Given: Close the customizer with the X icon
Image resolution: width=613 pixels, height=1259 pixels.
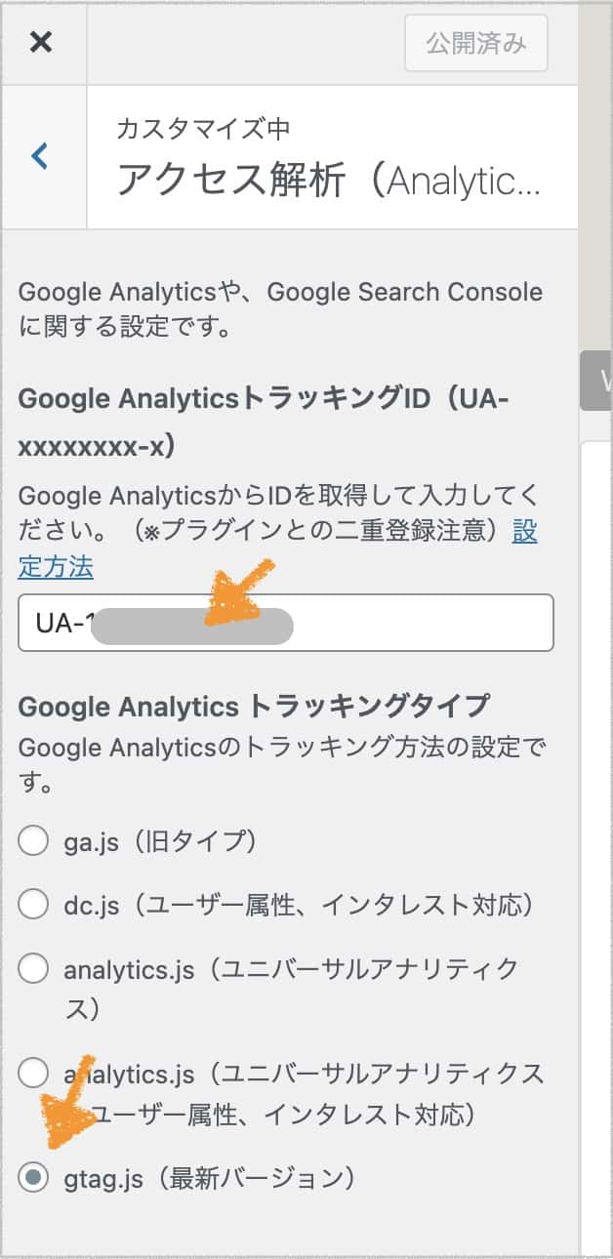Looking at the screenshot, I should click(41, 43).
